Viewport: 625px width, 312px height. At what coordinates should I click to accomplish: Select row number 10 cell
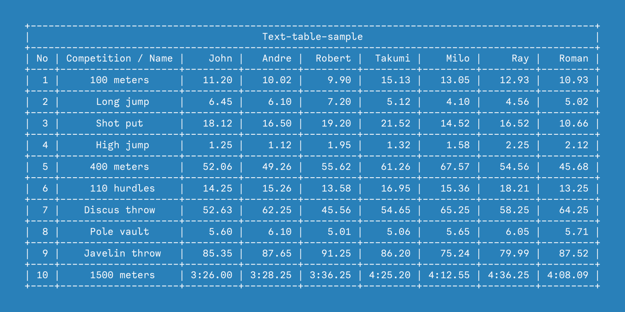click(x=42, y=275)
